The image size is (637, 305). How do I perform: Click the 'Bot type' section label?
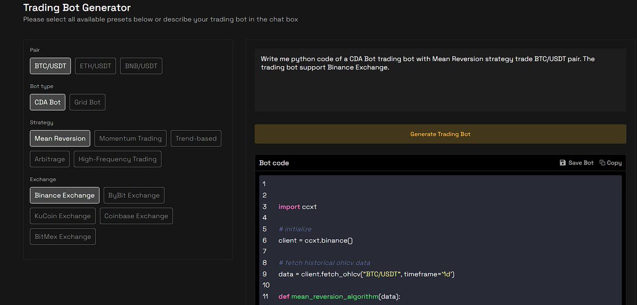click(42, 86)
